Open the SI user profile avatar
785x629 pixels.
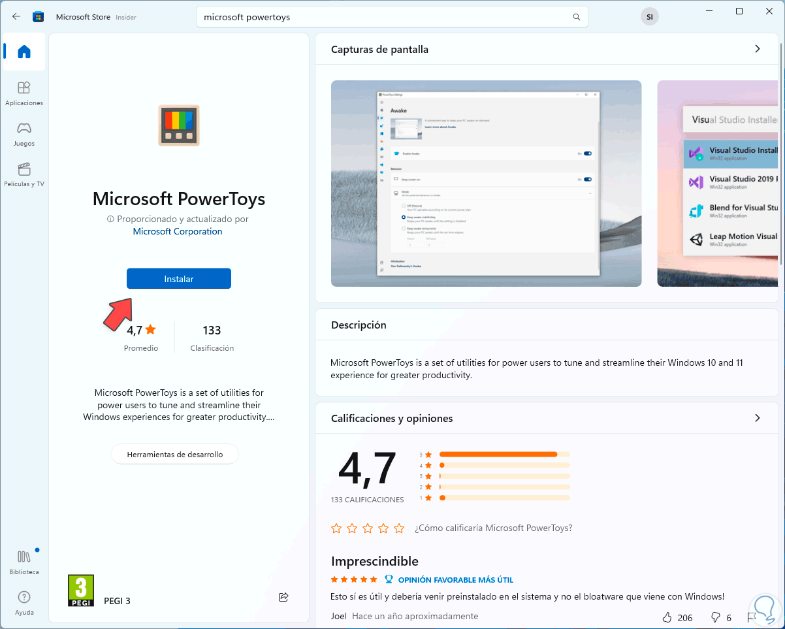pos(649,18)
